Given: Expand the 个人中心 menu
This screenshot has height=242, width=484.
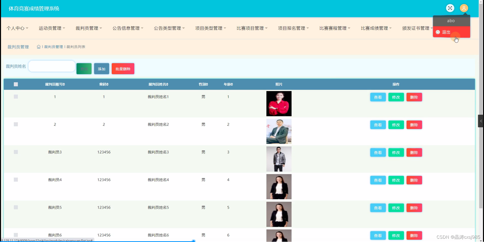Looking at the screenshot, I should coord(17,28).
